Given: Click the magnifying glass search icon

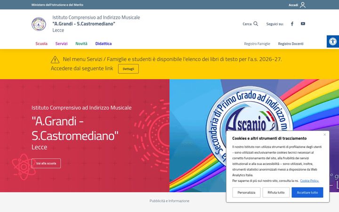Looking at the screenshot, I should click(x=256, y=24).
